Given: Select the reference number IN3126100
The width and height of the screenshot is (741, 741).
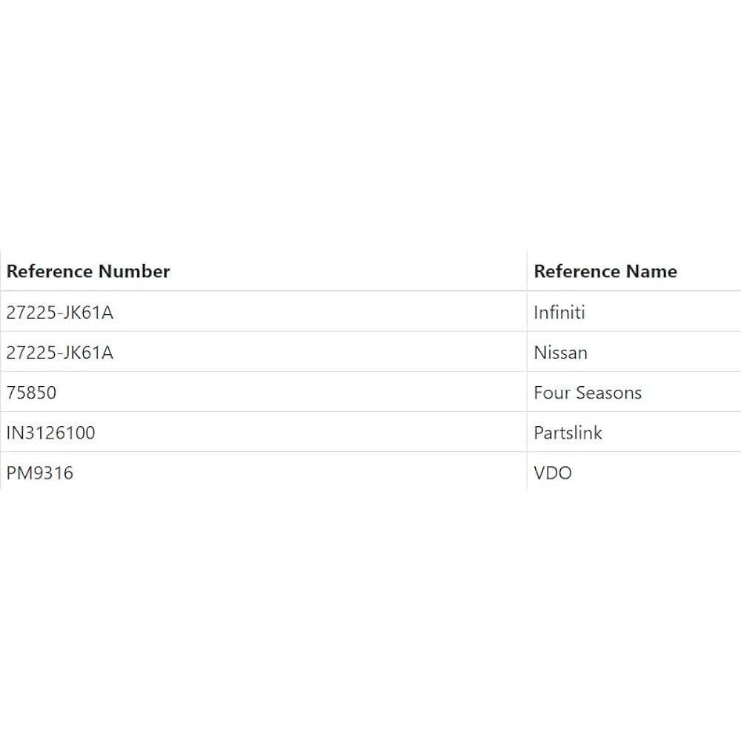Looking at the screenshot, I should 50,433.
